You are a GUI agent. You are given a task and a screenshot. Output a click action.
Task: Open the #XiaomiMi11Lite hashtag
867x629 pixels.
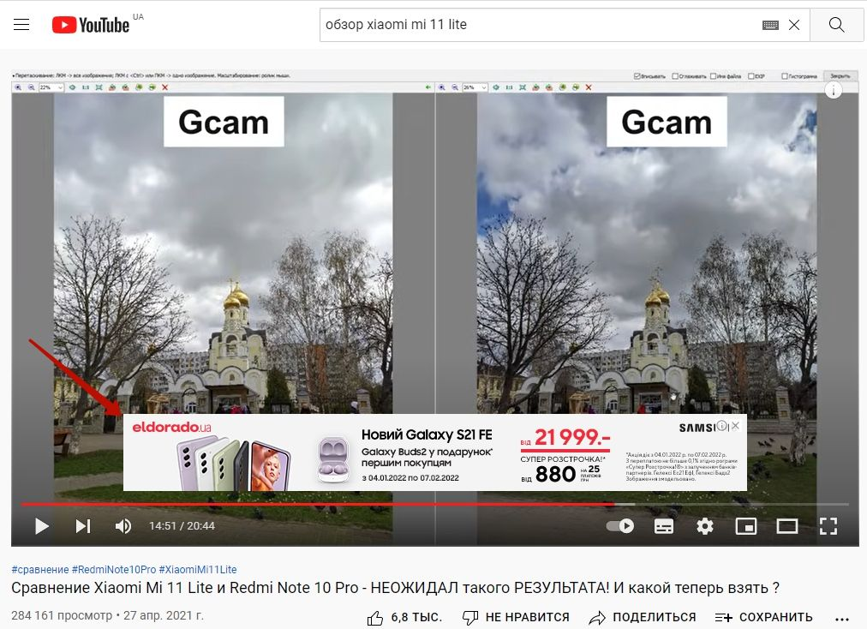pos(197,569)
